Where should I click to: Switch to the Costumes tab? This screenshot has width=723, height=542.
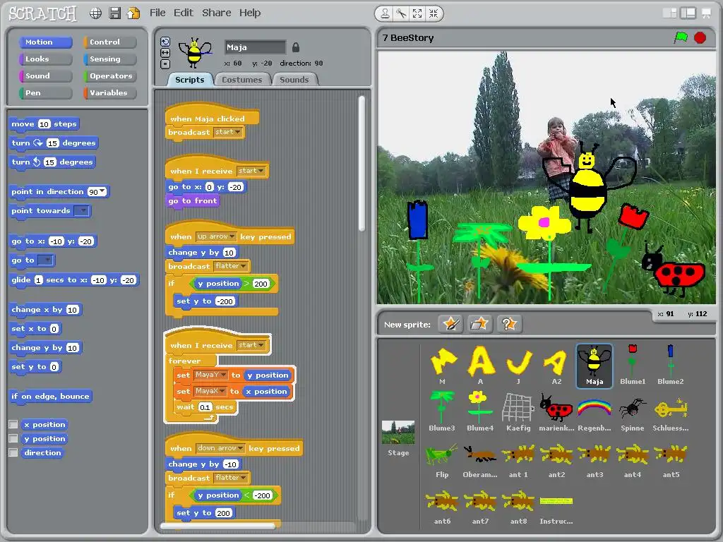[241, 79]
